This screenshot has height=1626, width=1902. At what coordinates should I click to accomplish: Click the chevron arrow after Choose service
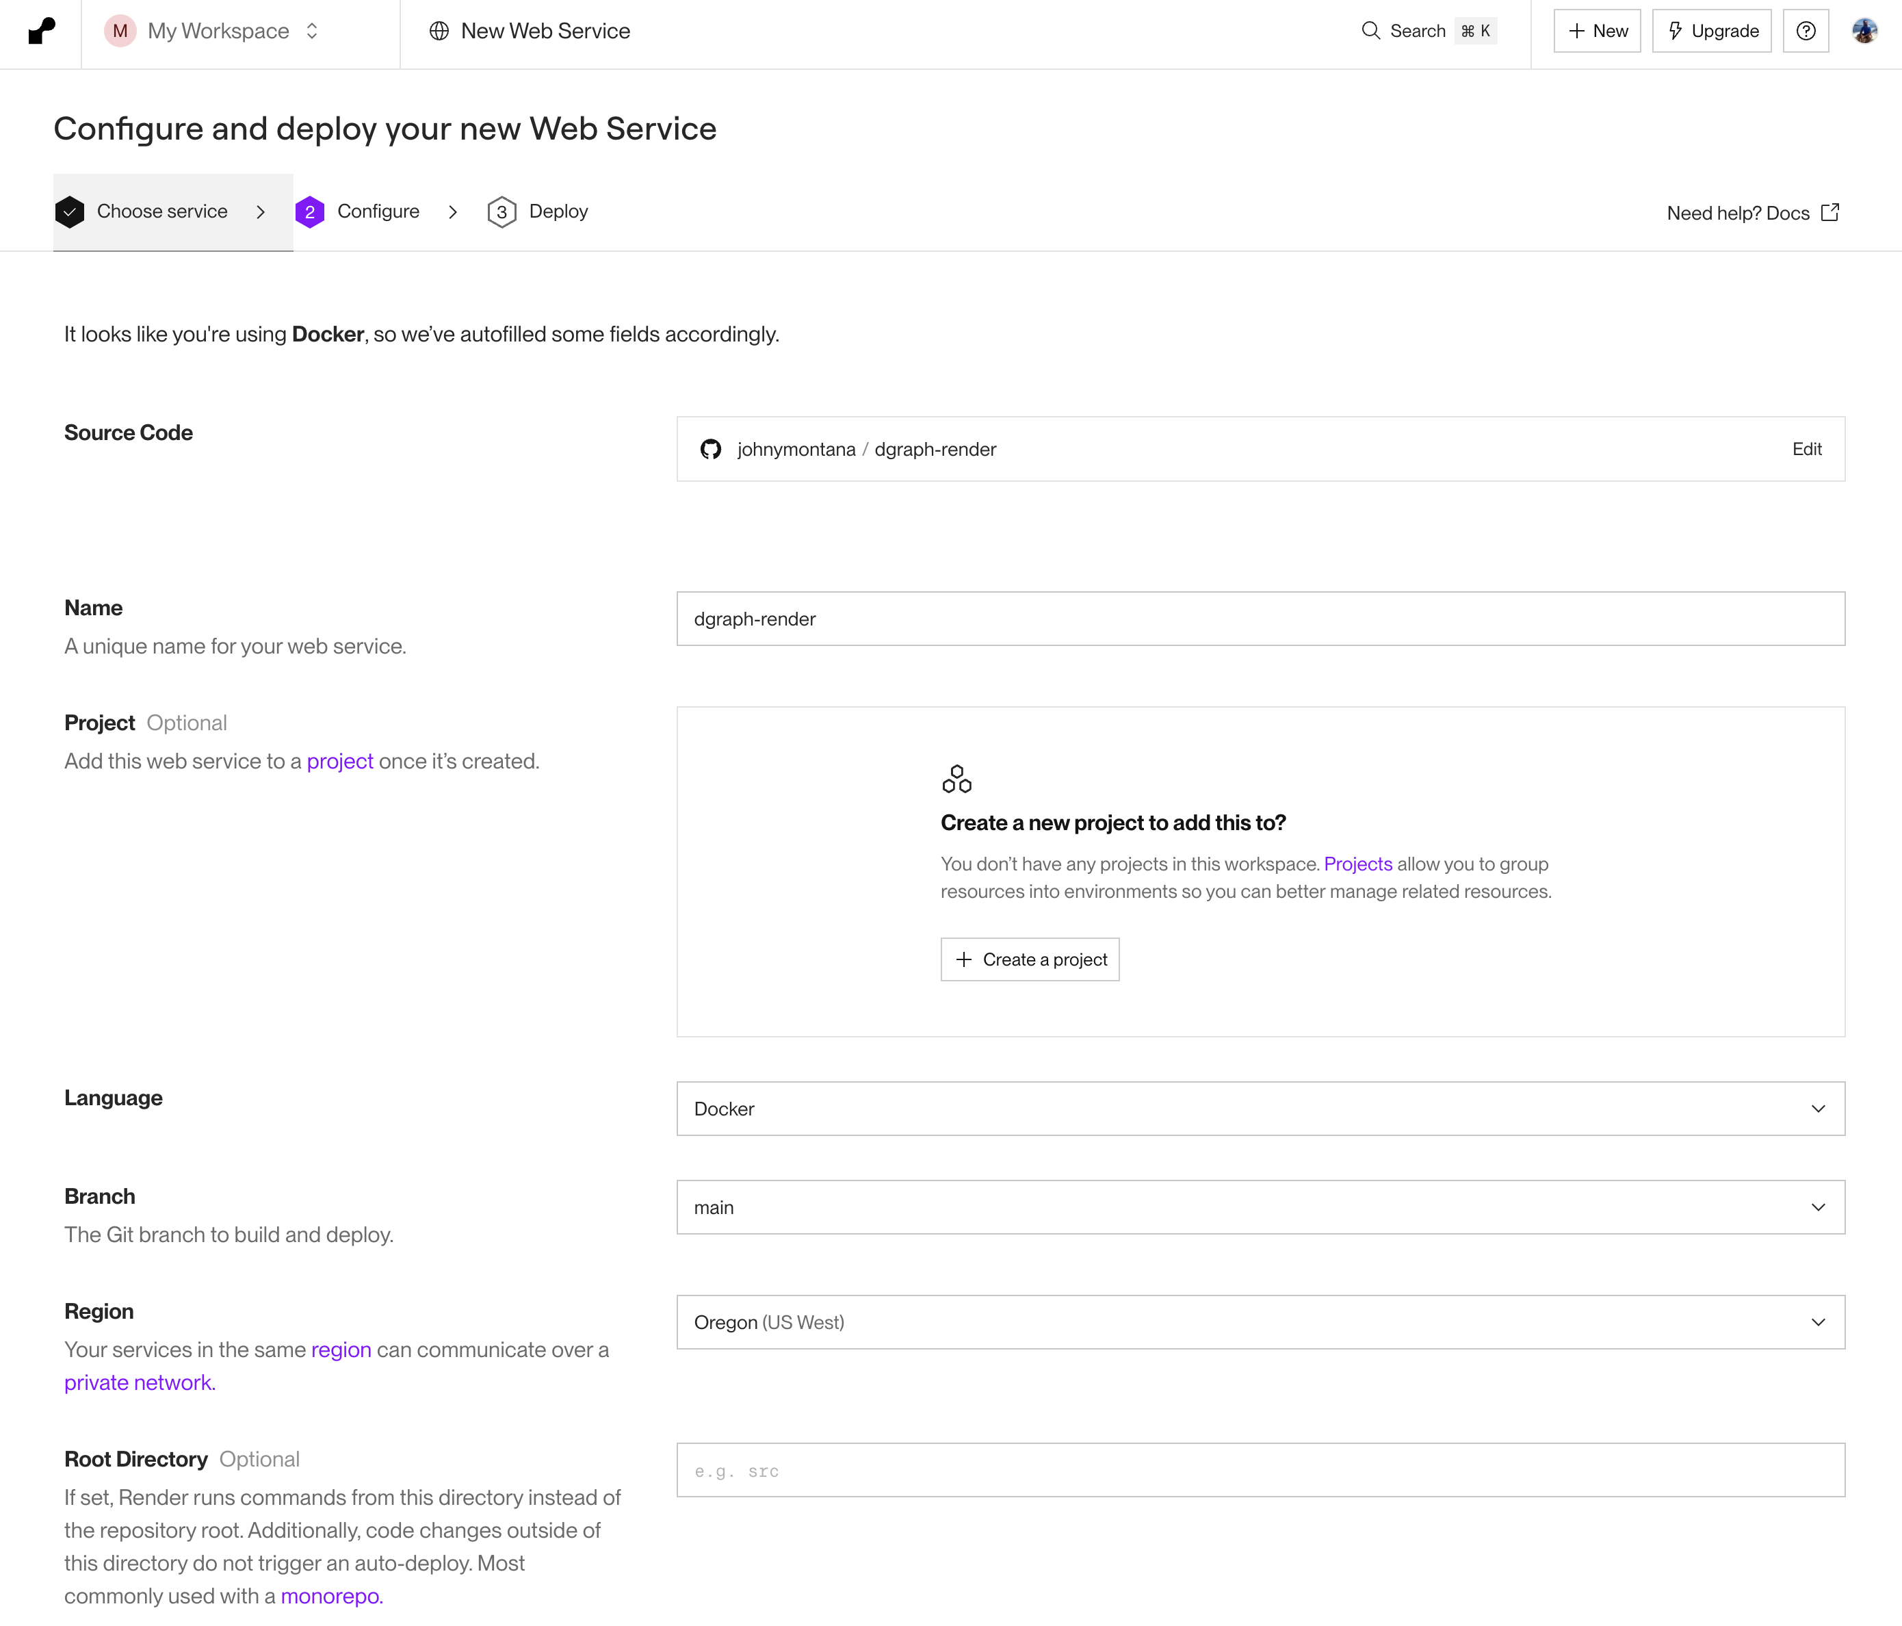pyautogui.click(x=261, y=212)
